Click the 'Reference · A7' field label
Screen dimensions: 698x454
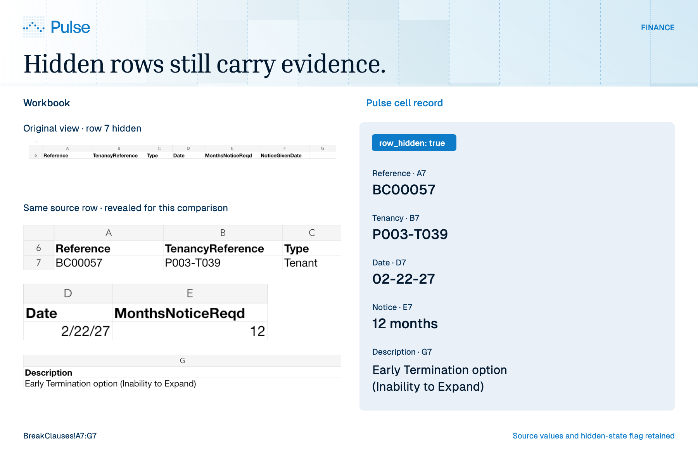click(x=399, y=173)
